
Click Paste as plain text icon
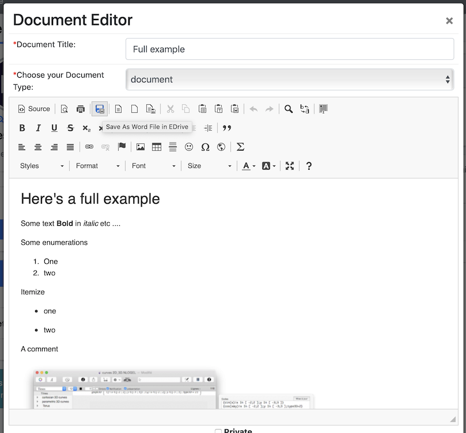coord(218,109)
